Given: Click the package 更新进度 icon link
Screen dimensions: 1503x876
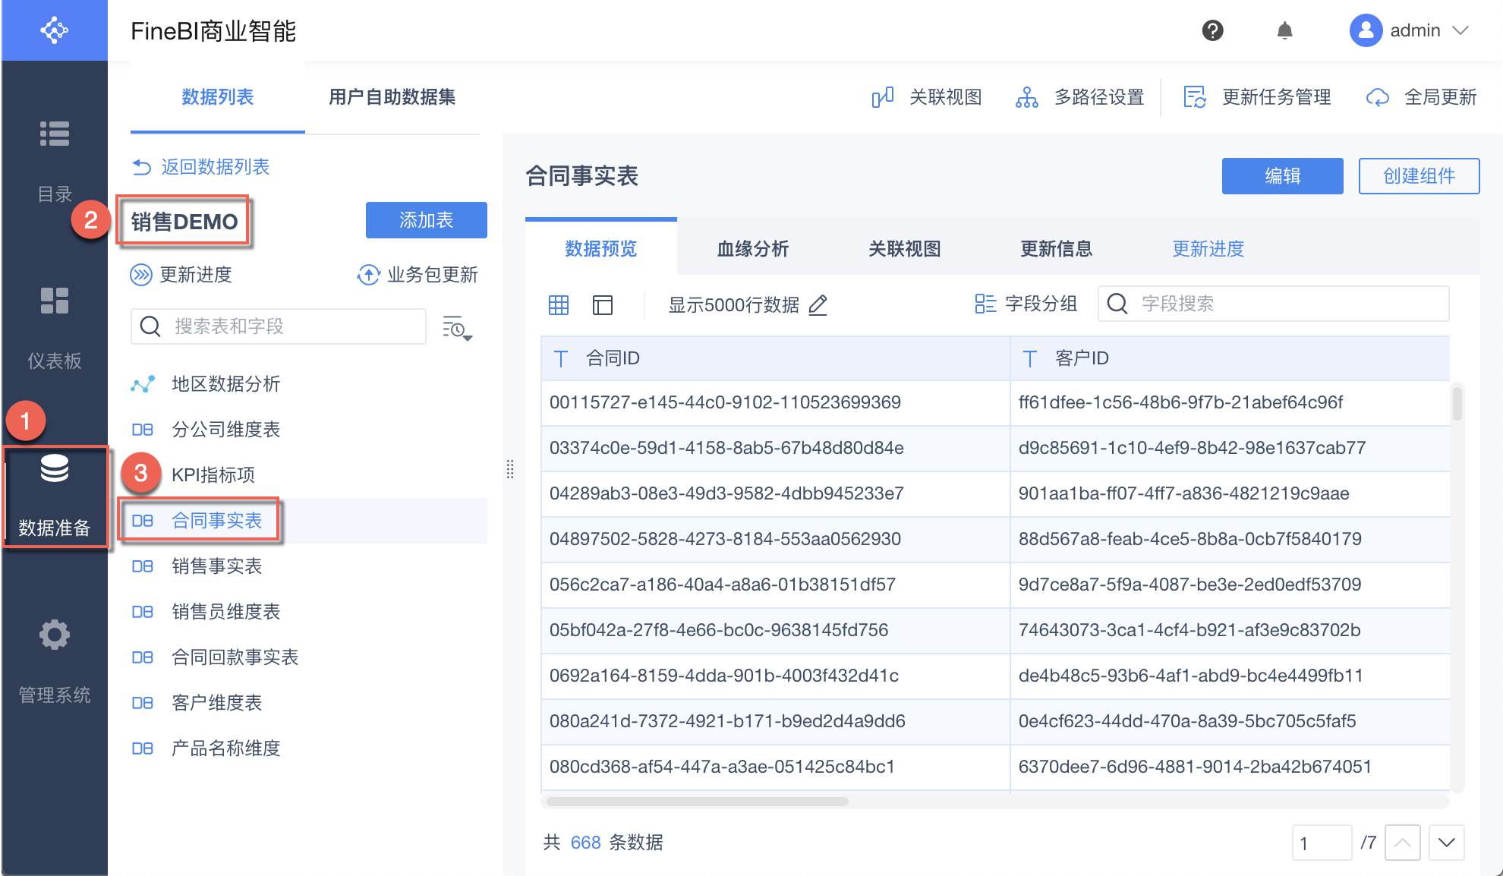Looking at the screenshot, I should coord(181,275).
